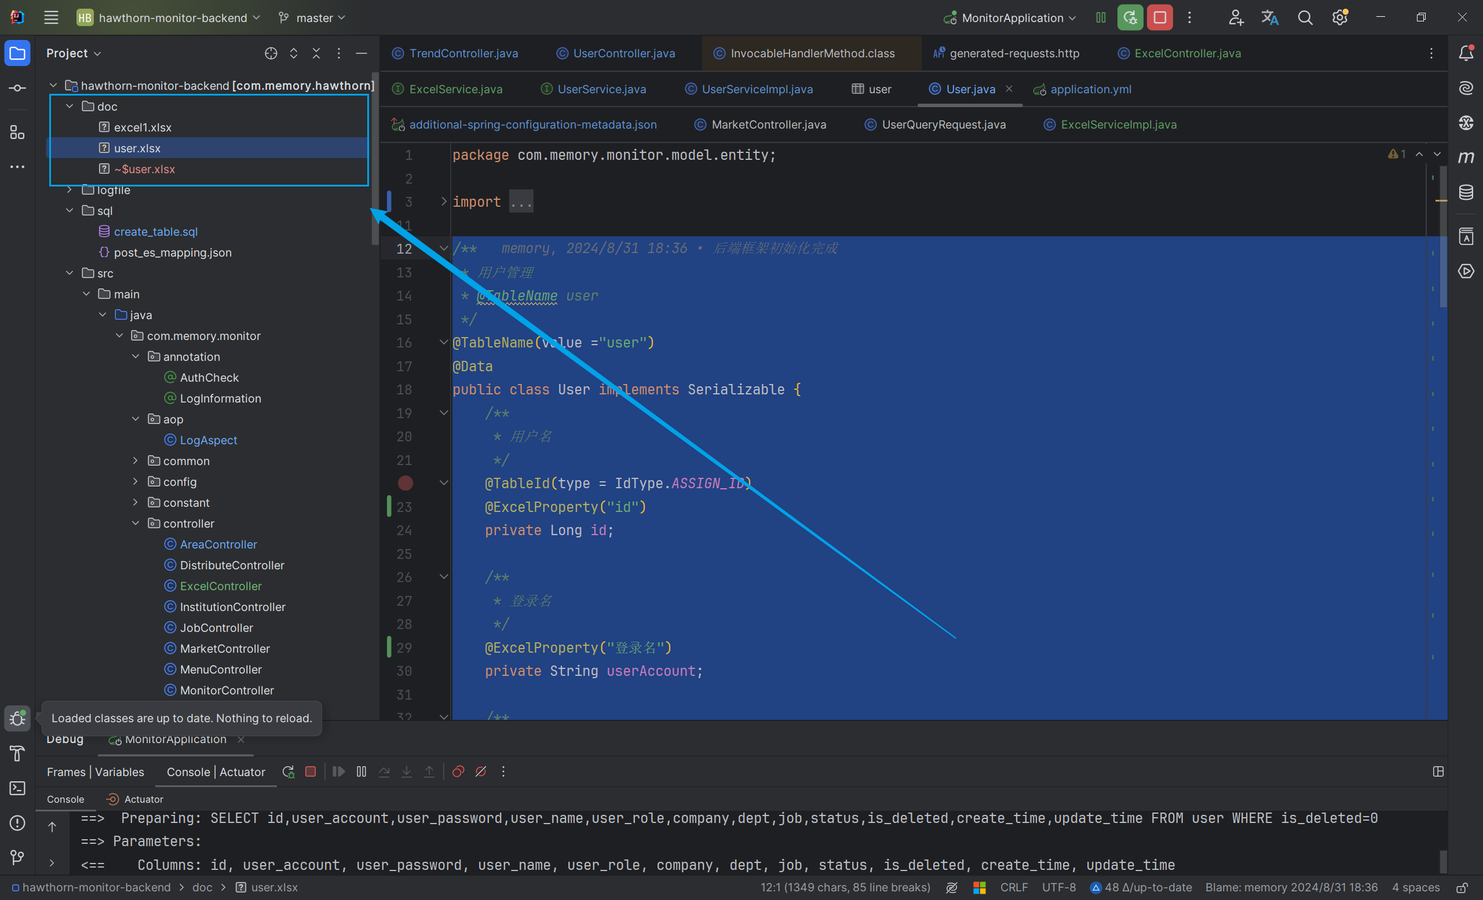Open the Commit tool window
The width and height of the screenshot is (1483, 900).
(17, 89)
